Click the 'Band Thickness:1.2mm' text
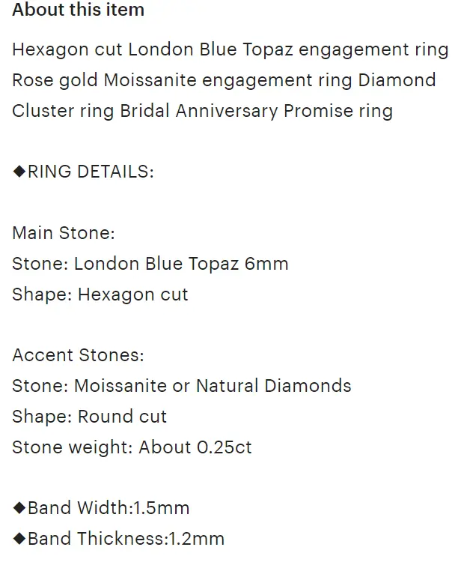The height and width of the screenshot is (574, 461). [126, 539]
